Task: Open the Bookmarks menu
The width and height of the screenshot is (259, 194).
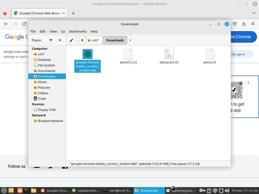Action: [x=78, y=31]
